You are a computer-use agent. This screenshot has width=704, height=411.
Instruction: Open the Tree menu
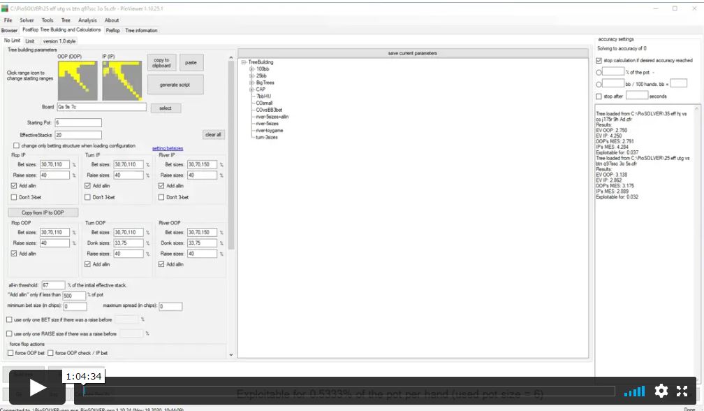coord(66,20)
